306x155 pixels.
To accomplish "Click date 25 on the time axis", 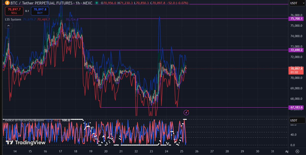I will (182, 151).
